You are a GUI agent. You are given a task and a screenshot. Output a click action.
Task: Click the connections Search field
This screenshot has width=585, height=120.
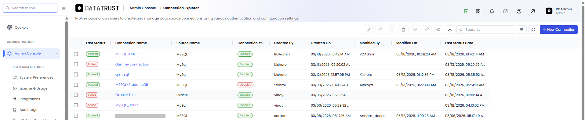point(486,30)
